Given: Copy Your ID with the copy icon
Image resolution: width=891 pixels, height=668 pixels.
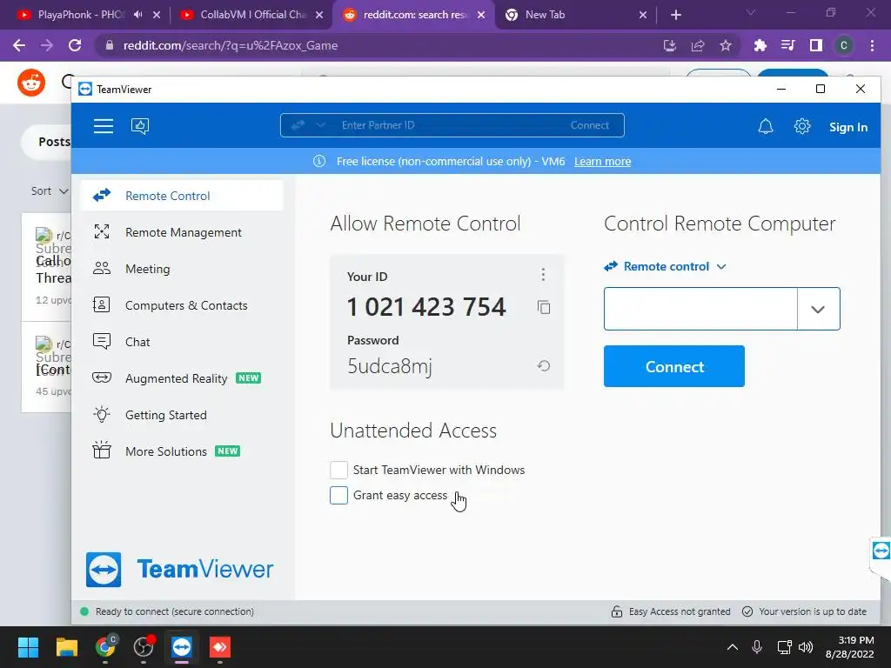Looking at the screenshot, I should pos(543,307).
